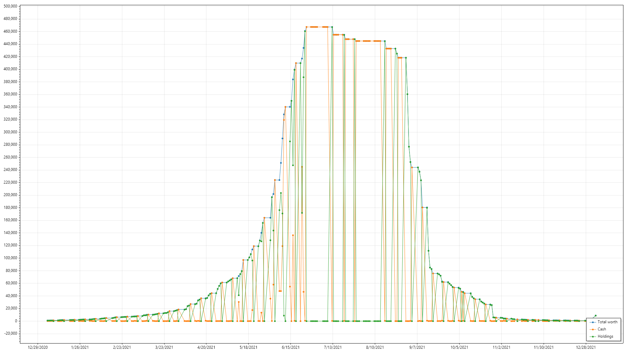Click the 10/5/2021 x-axis date label
628x353 pixels.
coord(459,347)
